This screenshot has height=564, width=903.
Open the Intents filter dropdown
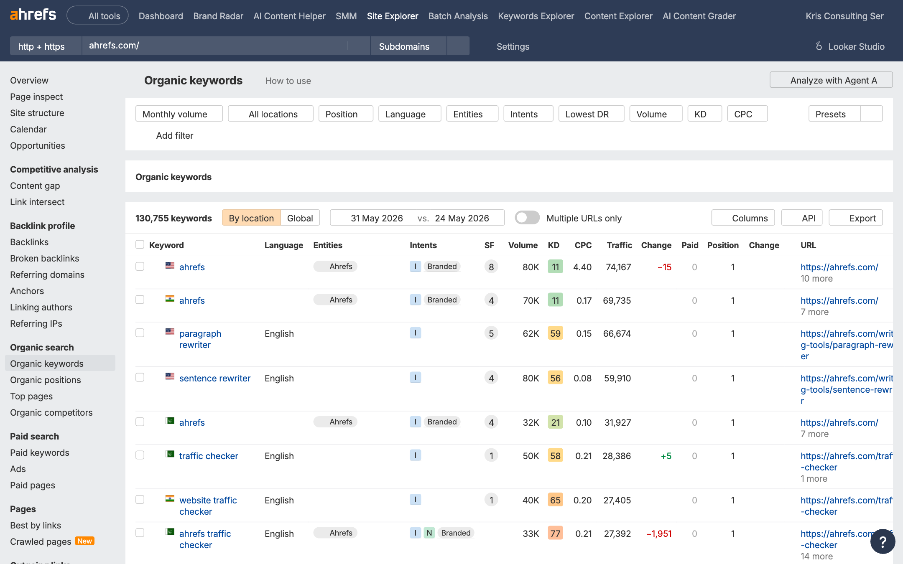[528, 114]
